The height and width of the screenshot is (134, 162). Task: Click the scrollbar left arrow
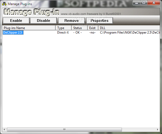coord(4,129)
